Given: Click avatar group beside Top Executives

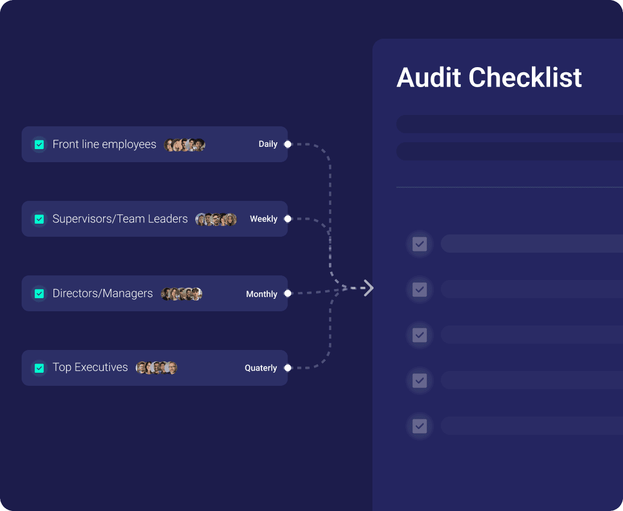Looking at the screenshot, I should click(x=157, y=368).
